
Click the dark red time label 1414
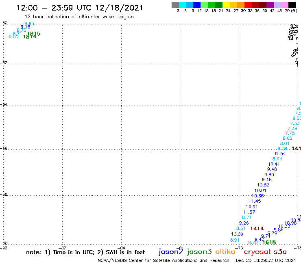coord(257,228)
